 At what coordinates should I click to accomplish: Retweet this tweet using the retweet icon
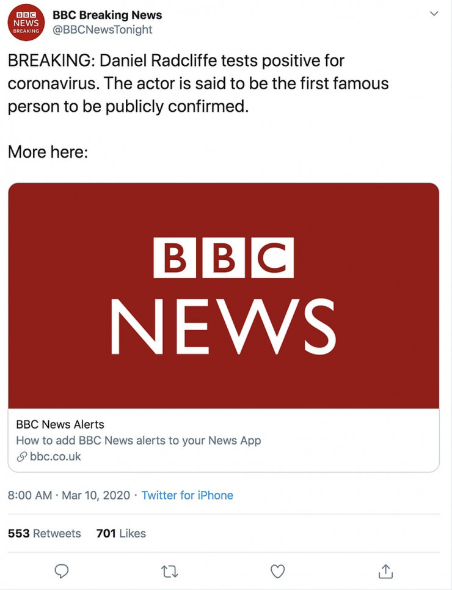[169, 571]
